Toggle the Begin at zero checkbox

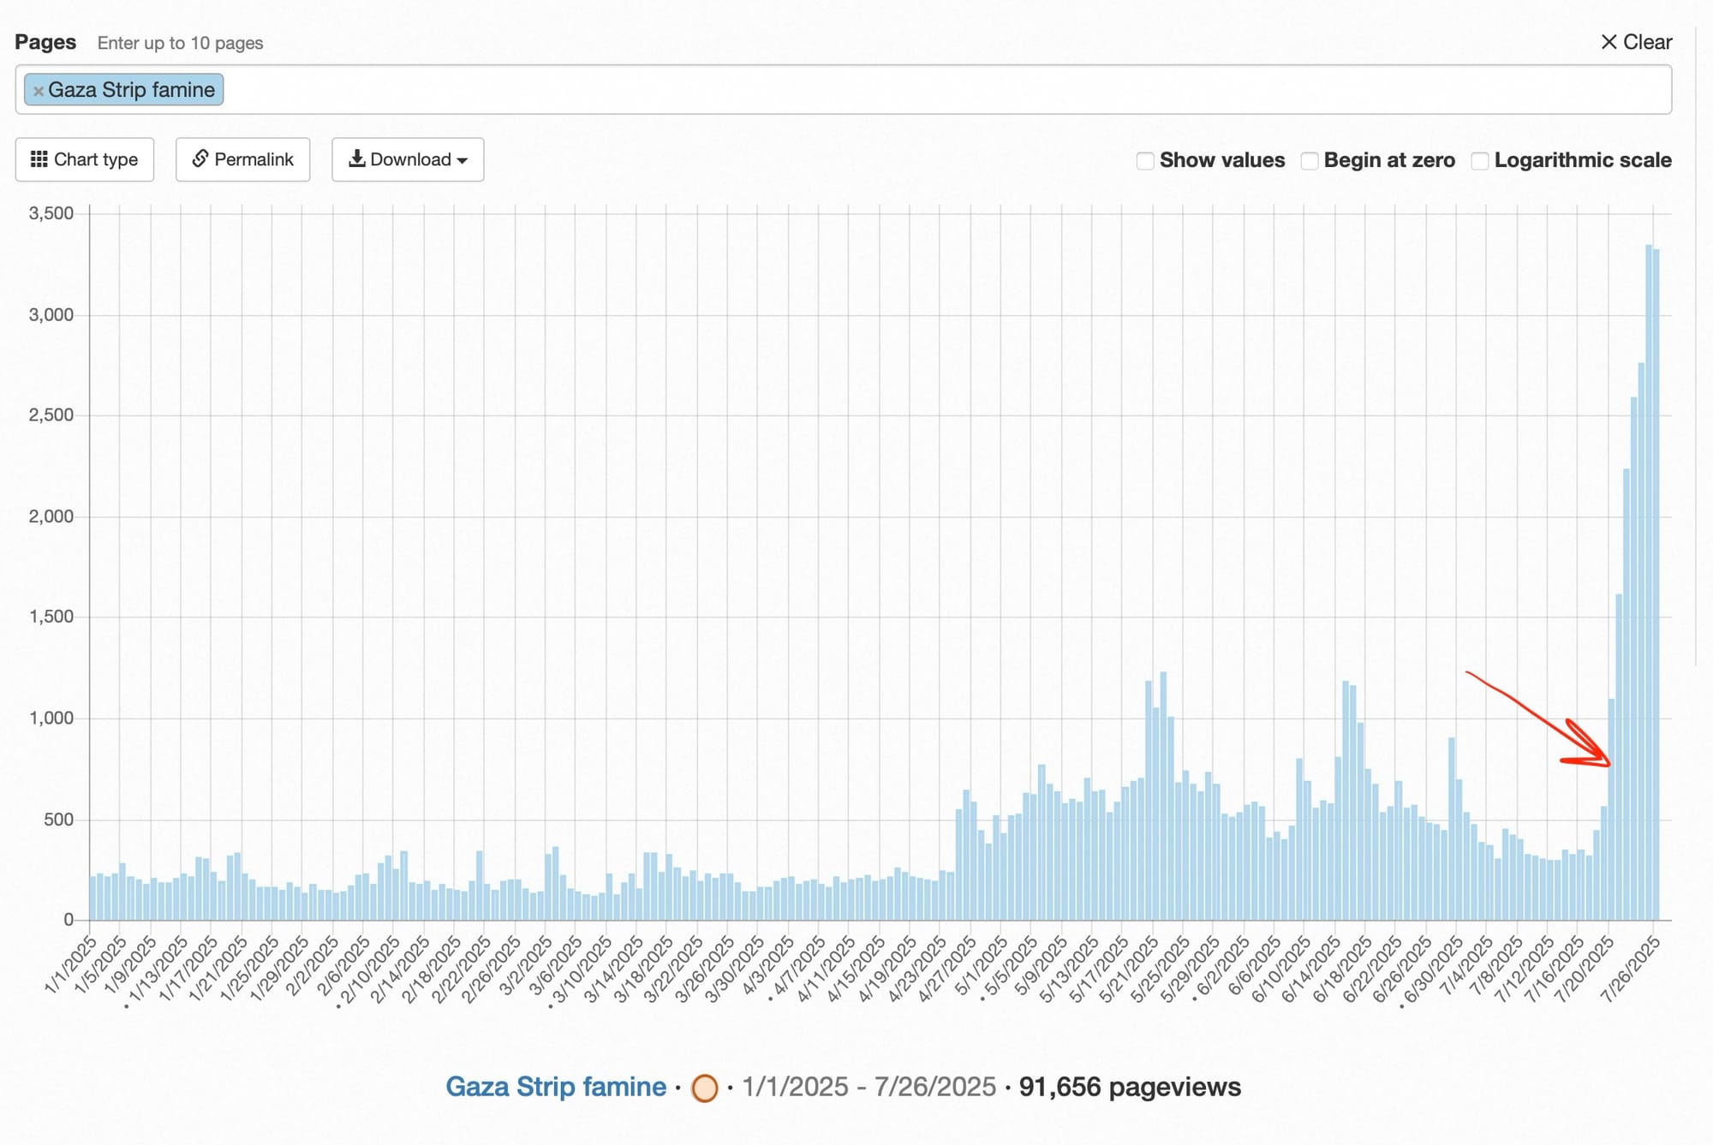pos(1310,161)
